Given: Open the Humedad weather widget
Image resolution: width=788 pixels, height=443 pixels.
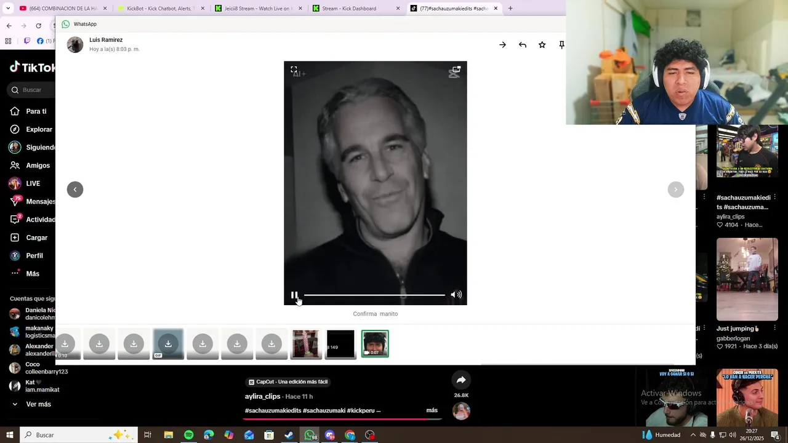Looking at the screenshot, I should click(x=662, y=435).
